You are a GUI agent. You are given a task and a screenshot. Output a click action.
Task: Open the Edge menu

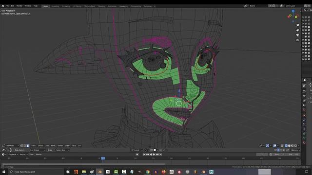[x=67, y=146]
